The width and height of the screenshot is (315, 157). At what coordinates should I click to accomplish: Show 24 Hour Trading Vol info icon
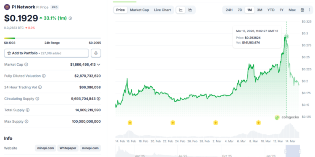40,88
